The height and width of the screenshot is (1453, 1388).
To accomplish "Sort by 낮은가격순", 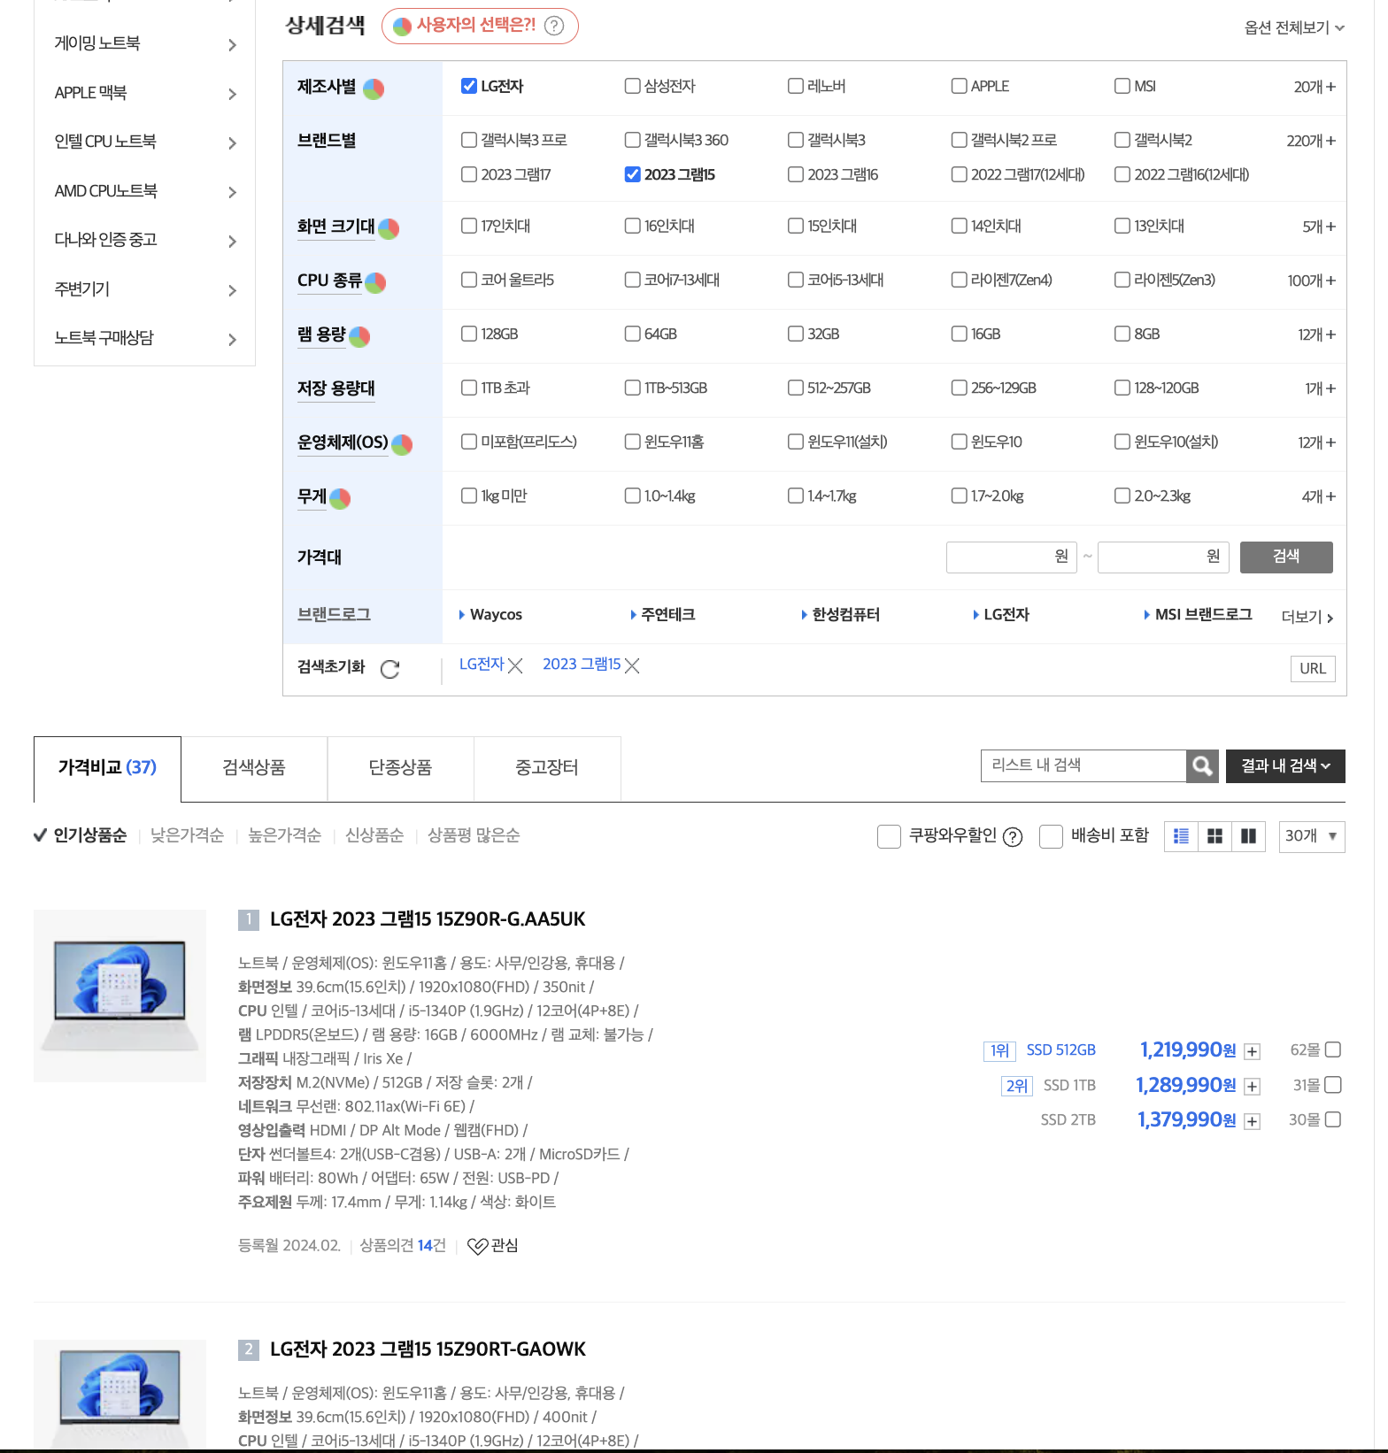I will pyautogui.click(x=187, y=835).
